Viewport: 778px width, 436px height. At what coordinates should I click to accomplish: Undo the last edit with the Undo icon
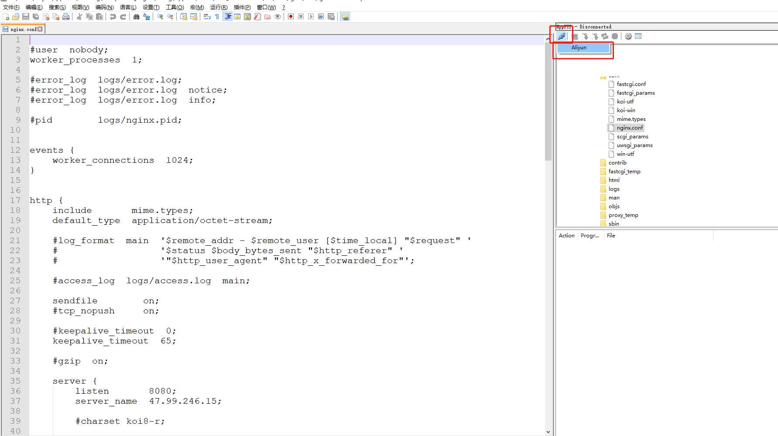point(113,17)
